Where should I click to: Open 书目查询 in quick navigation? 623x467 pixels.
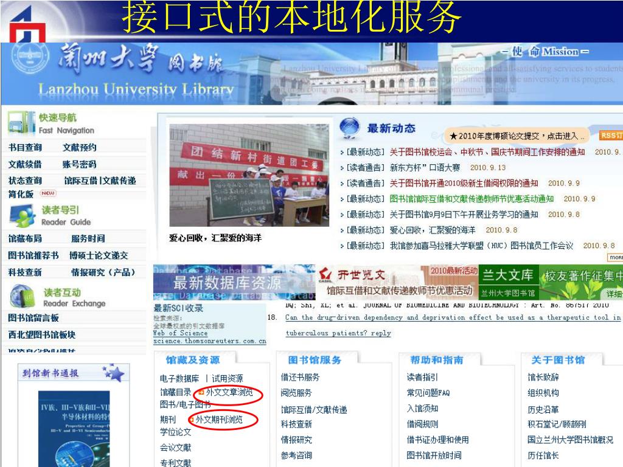[25, 147]
